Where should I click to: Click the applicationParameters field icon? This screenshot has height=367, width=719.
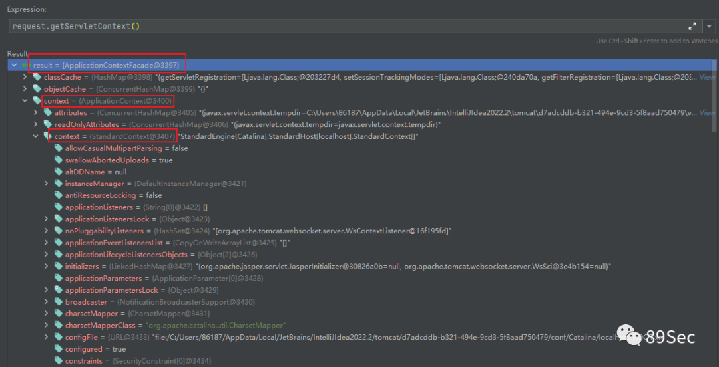coord(58,278)
